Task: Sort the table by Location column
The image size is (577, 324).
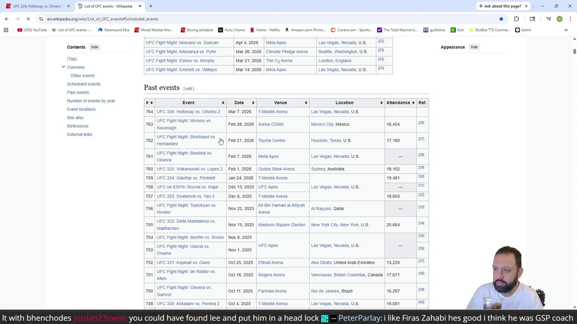Action: [x=381, y=103]
